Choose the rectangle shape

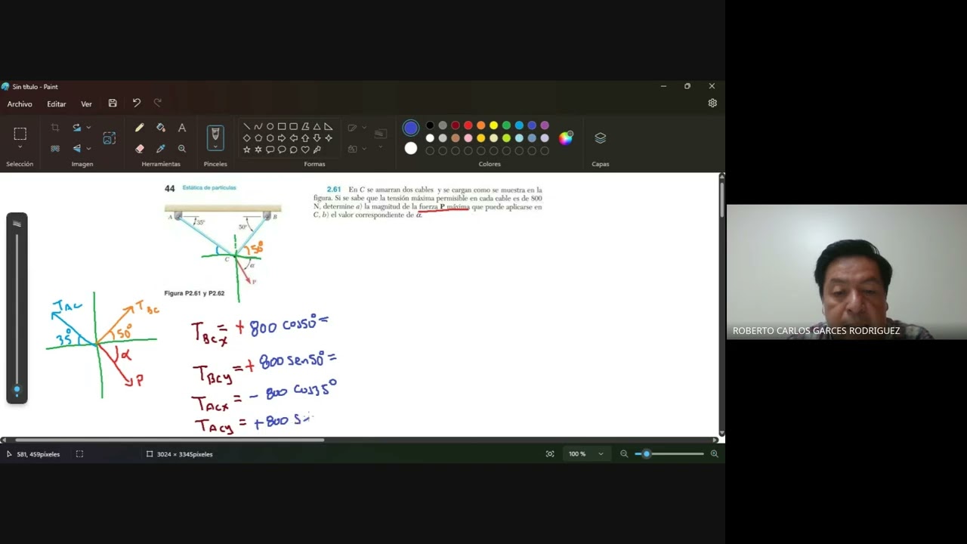point(282,126)
